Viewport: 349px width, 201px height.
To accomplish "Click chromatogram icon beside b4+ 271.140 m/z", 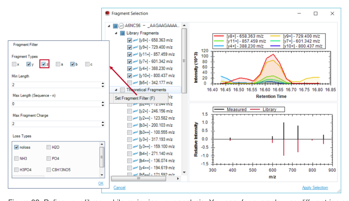I will click(x=135, y=154).
